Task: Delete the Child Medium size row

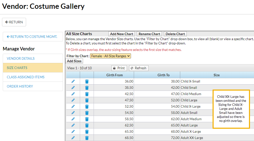Action: click(87, 94)
